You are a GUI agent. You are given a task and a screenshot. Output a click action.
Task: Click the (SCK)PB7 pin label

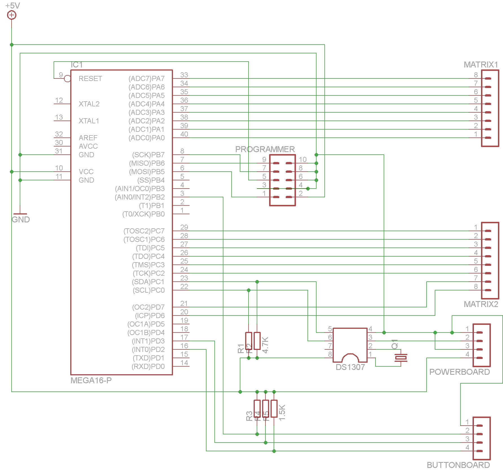[148, 155]
